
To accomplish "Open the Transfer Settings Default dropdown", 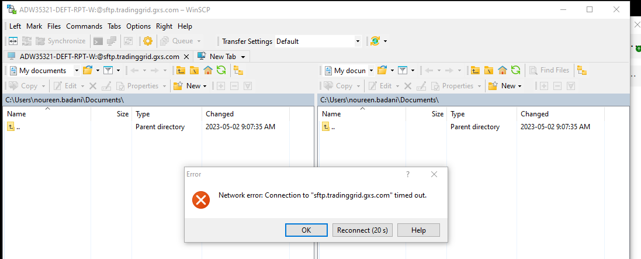I will [358, 42].
